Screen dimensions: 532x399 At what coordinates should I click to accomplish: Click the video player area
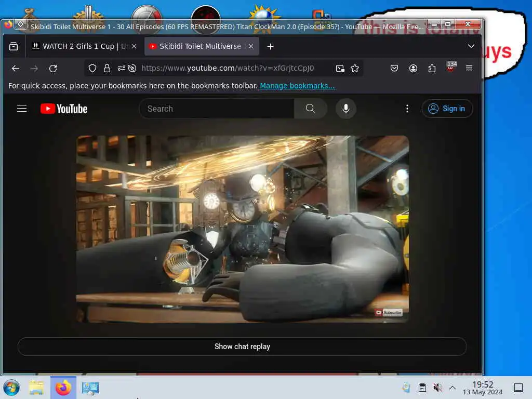pyautogui.click(x=243, y=229)
